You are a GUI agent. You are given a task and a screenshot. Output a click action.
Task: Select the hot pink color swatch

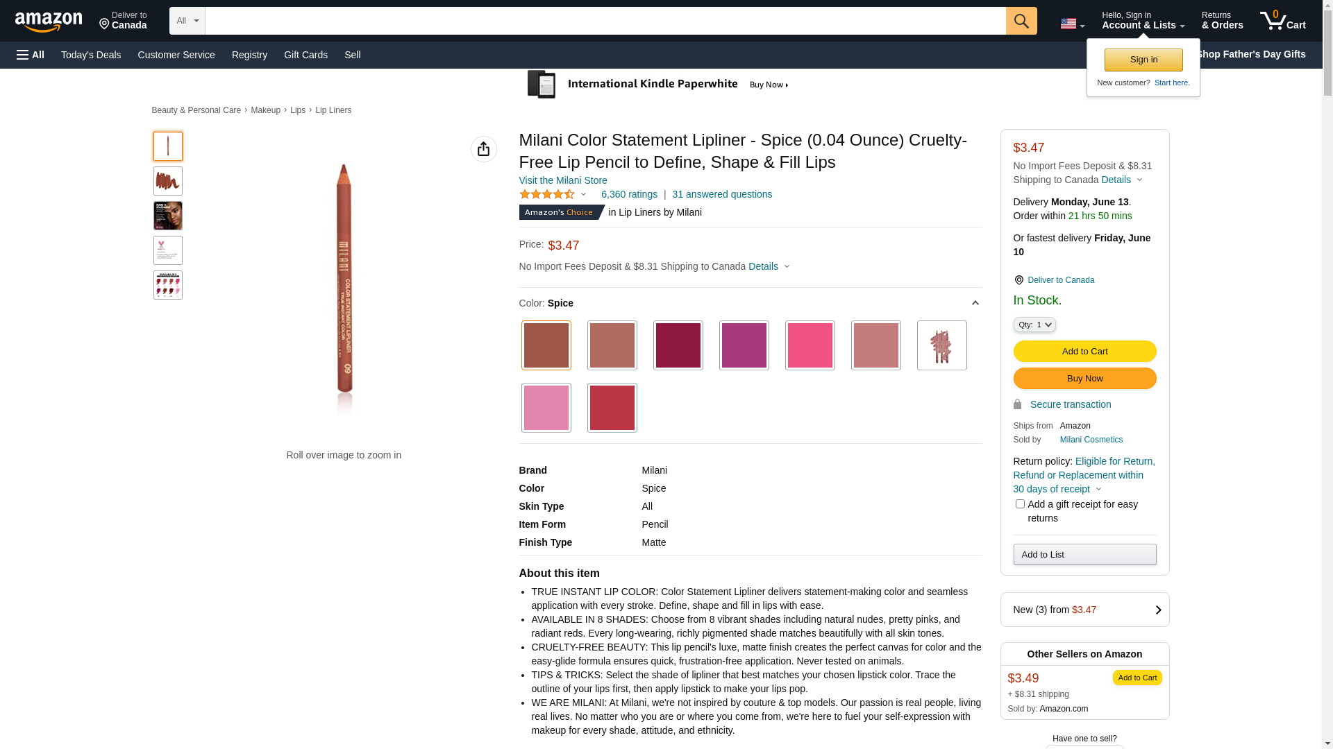point(810,345)
